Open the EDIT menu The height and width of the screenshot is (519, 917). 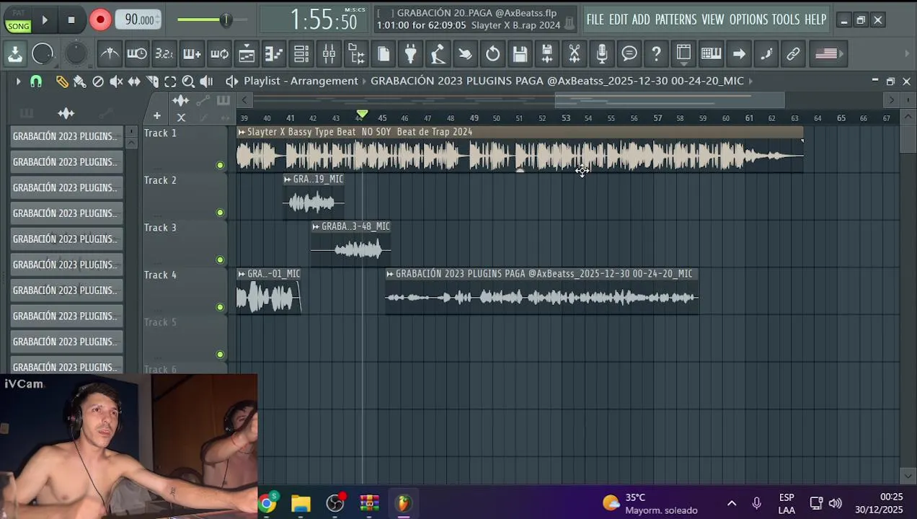coord(619,19)
